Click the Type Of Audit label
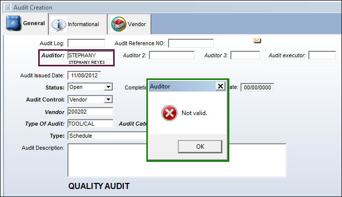342x197 pixels. pos(44,124)
